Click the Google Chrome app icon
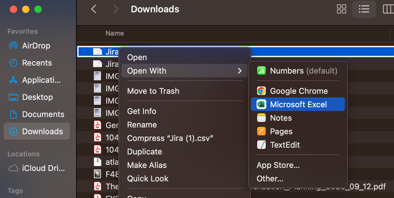Screen dimensions: 394x198 coord(261,91)
